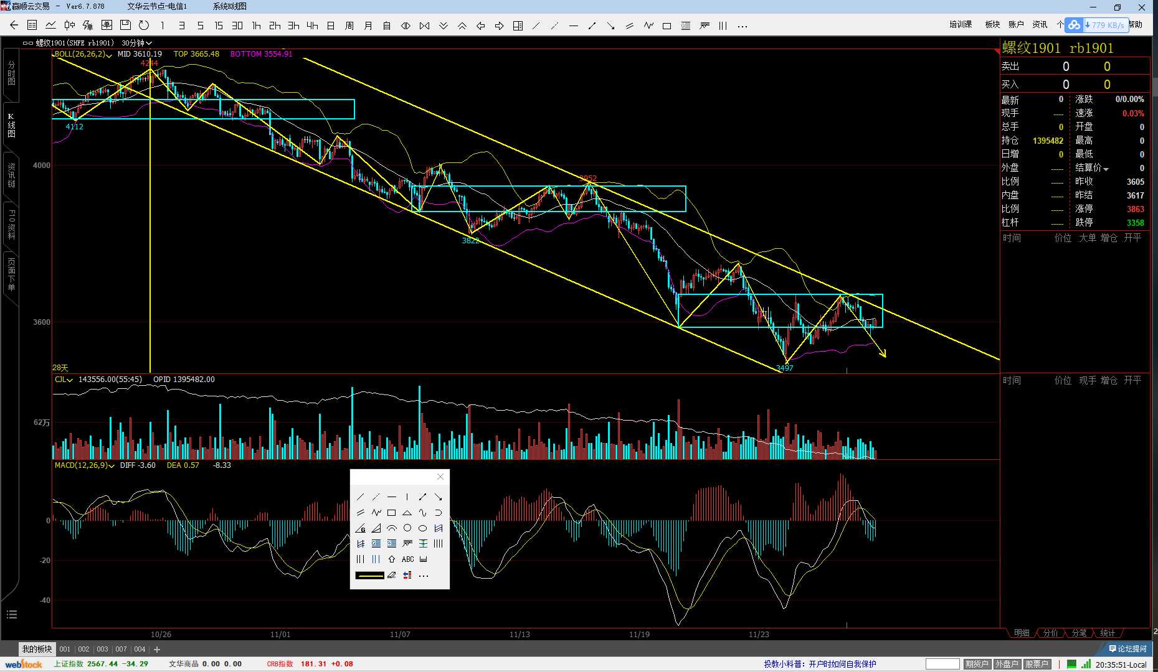Select sine curve tool in drawing palette
Viewport: 1158px width, 672px height.
coord(423,512)
